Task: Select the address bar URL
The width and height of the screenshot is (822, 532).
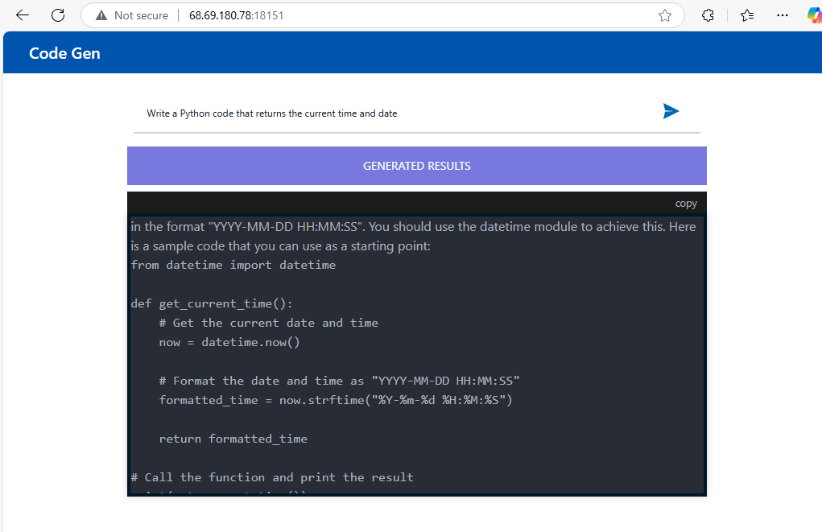Action: (235, 14)
